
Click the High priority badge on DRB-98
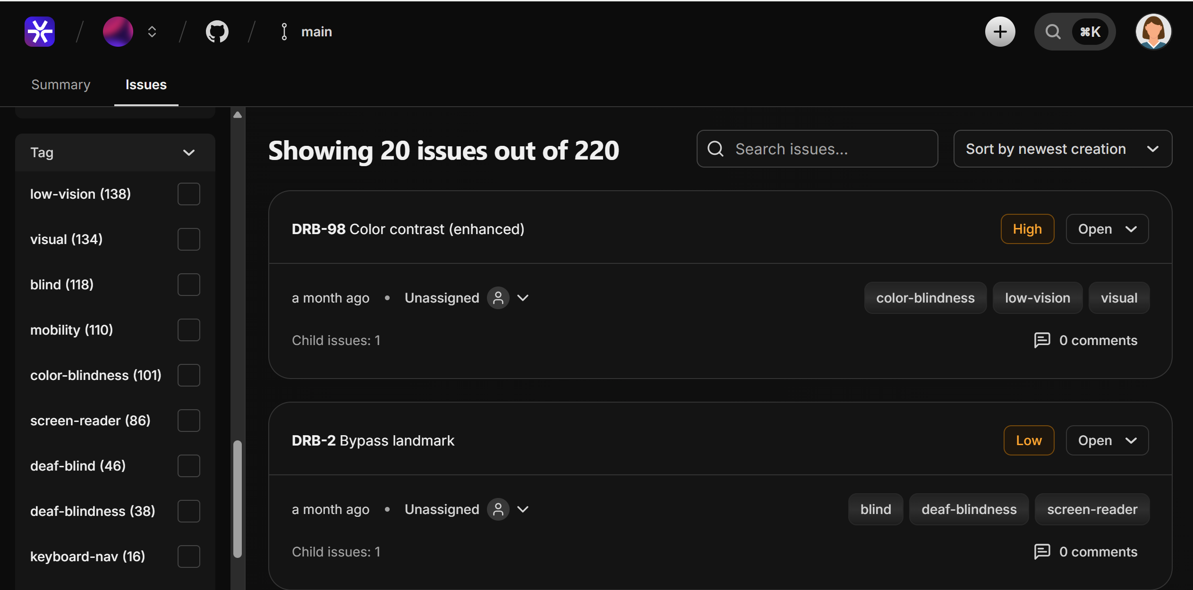click(1027, 229)
